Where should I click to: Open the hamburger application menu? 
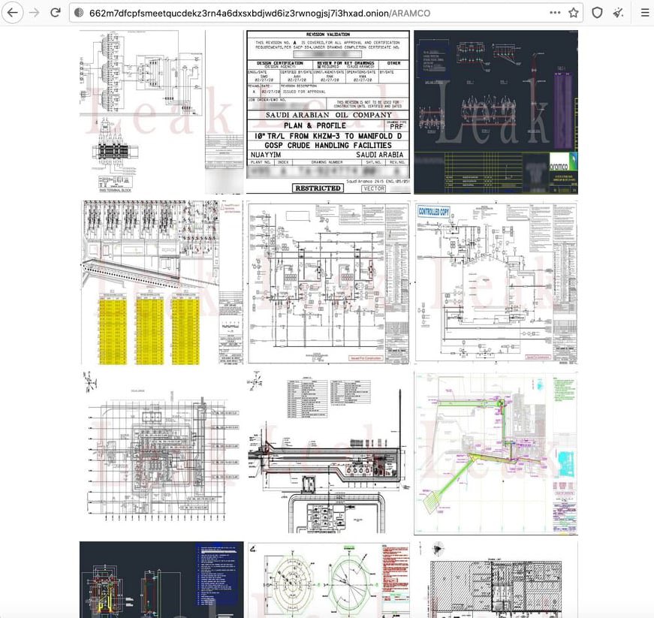coord(645,13)
